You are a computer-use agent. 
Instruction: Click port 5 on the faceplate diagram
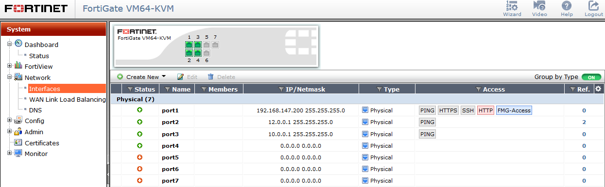pos(207,45)
